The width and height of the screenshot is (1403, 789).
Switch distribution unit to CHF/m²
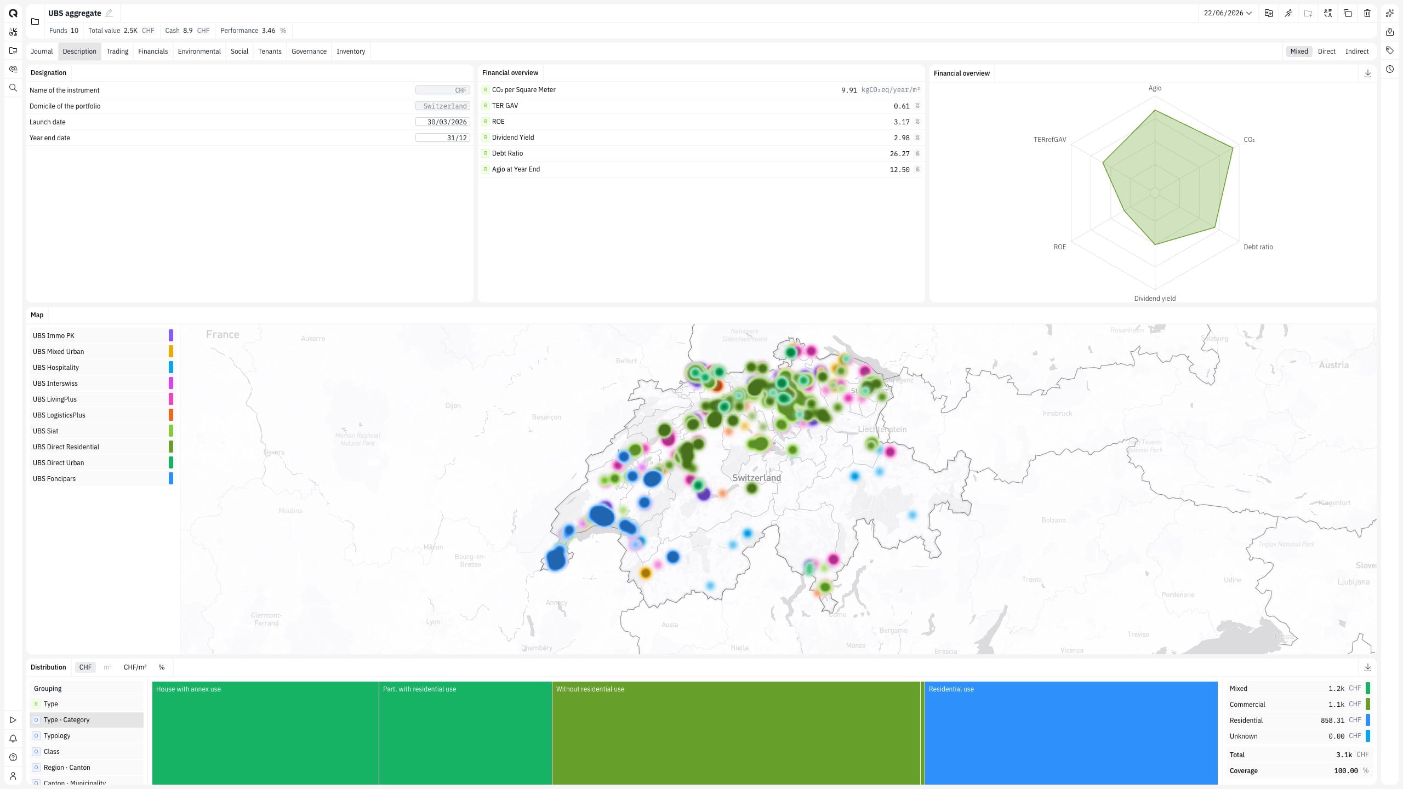(135, 667)
